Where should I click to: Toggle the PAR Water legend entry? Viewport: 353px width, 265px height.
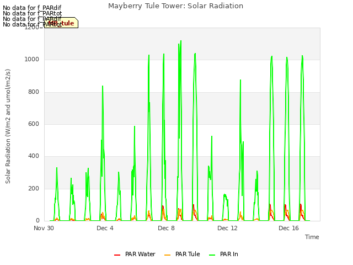tap(135, 254)
